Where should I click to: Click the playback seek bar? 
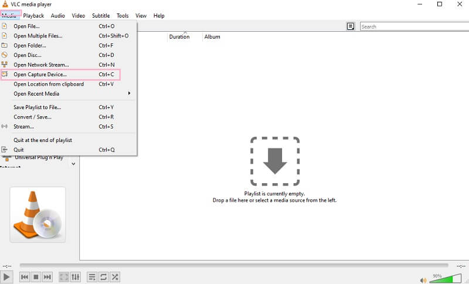234,265
